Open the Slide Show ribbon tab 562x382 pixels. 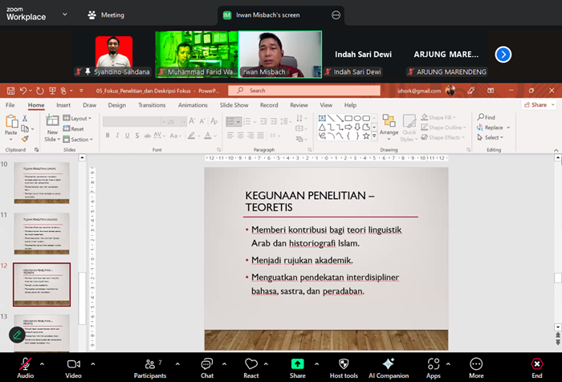(234, 105)
